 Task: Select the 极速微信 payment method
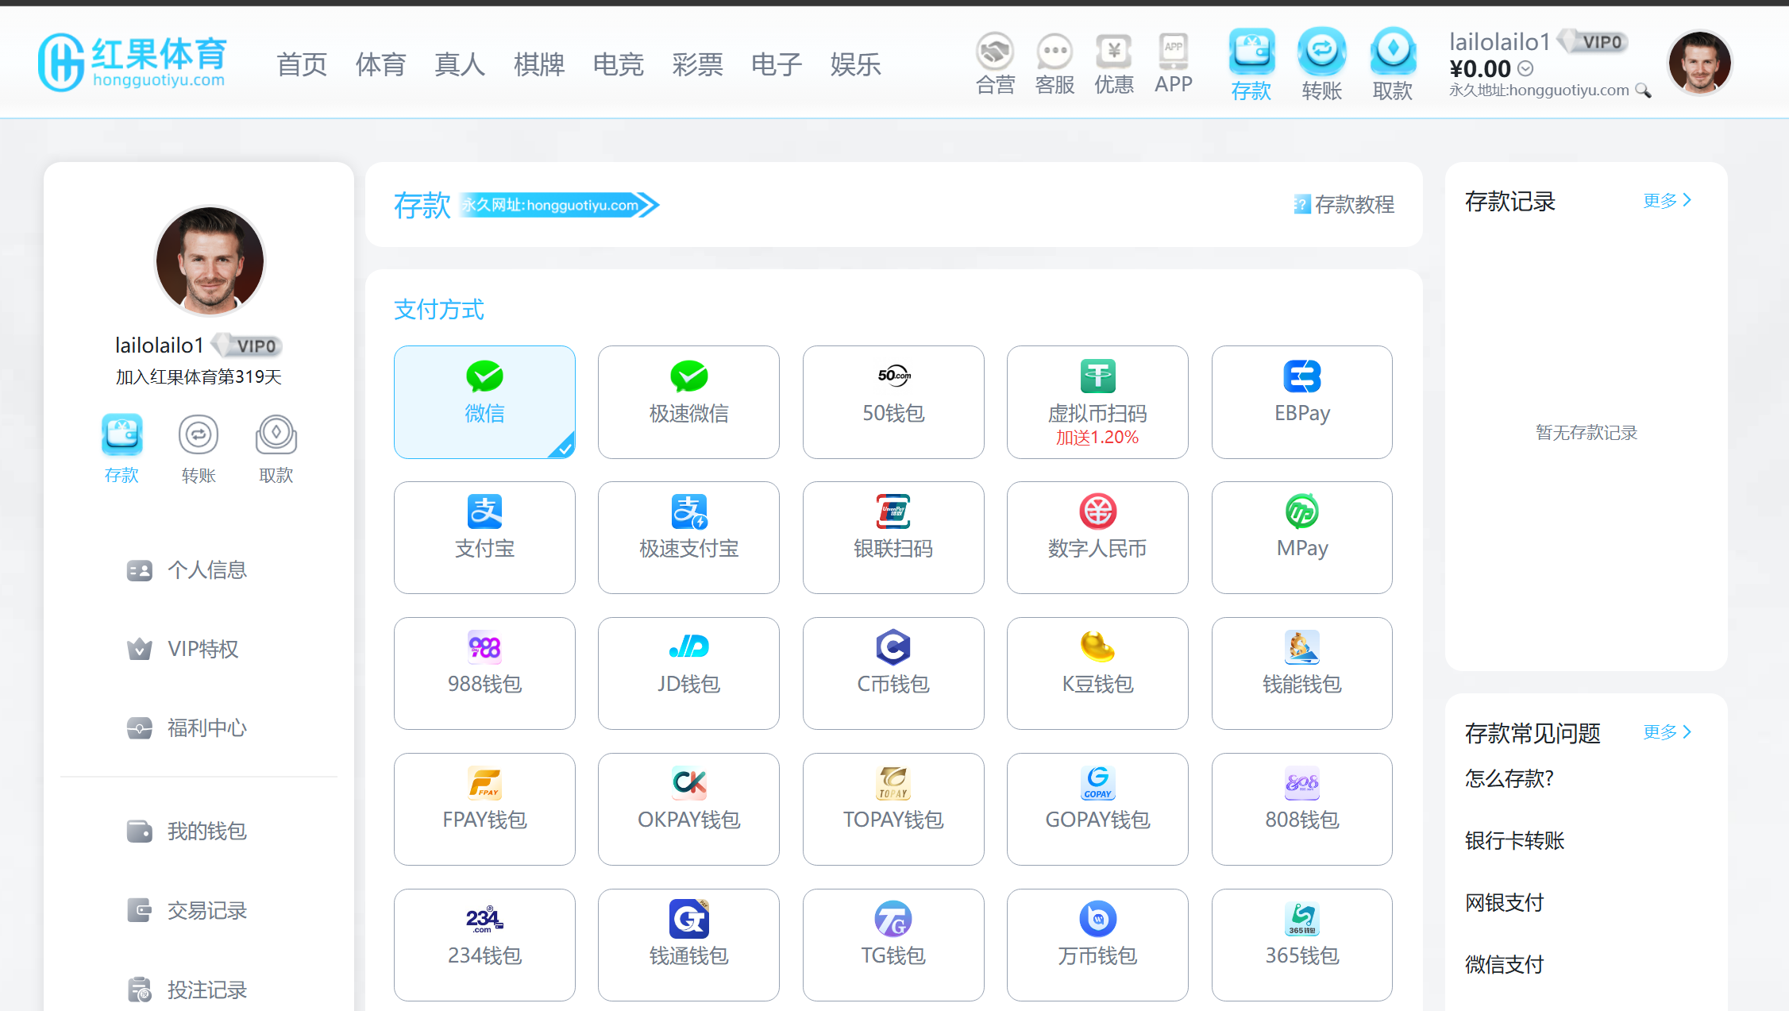coord(688,402)
